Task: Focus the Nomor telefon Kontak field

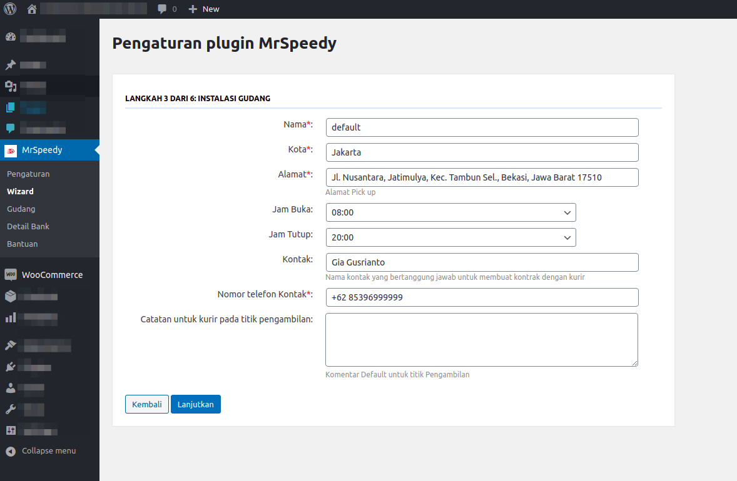Action: 482,297
